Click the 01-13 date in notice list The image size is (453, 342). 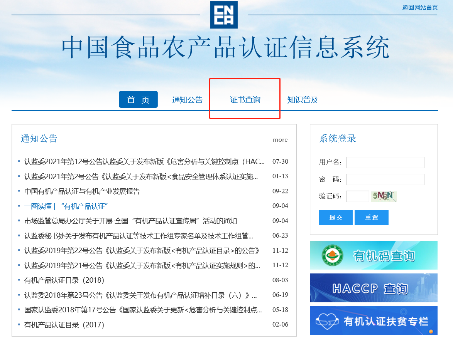click(280, 176)
